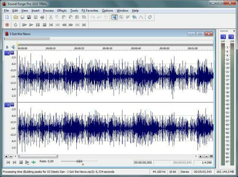This screenshot has height=177, width=238.
Task: Select the Event Tool icon
Action: [134, 17]
